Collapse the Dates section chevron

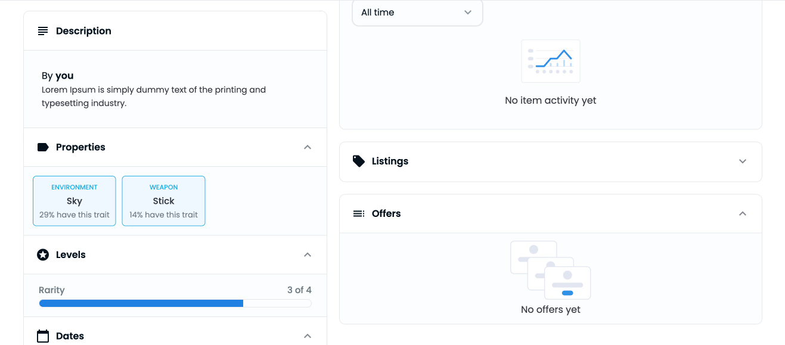308,336
